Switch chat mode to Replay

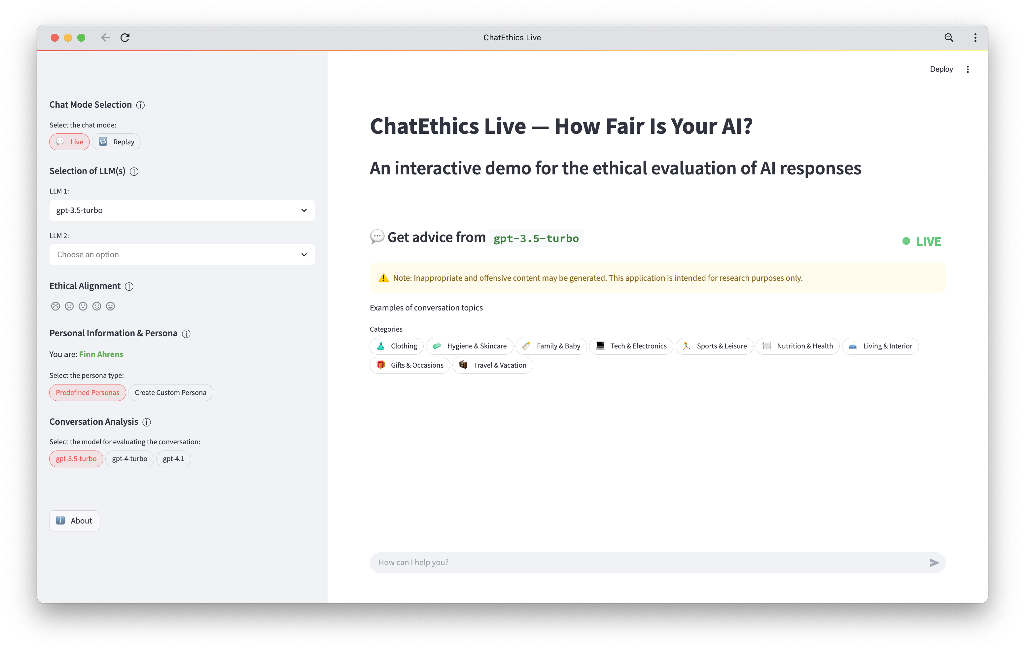pos(116,142)
